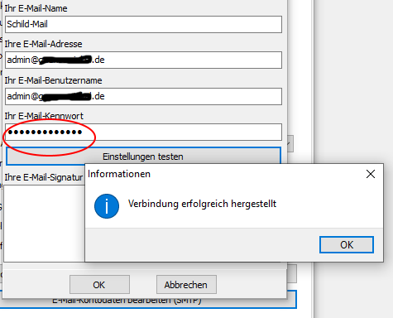393x318 pixels.
Task: Close the Informationen dialog with the X
Action: (x=371, y=174)
